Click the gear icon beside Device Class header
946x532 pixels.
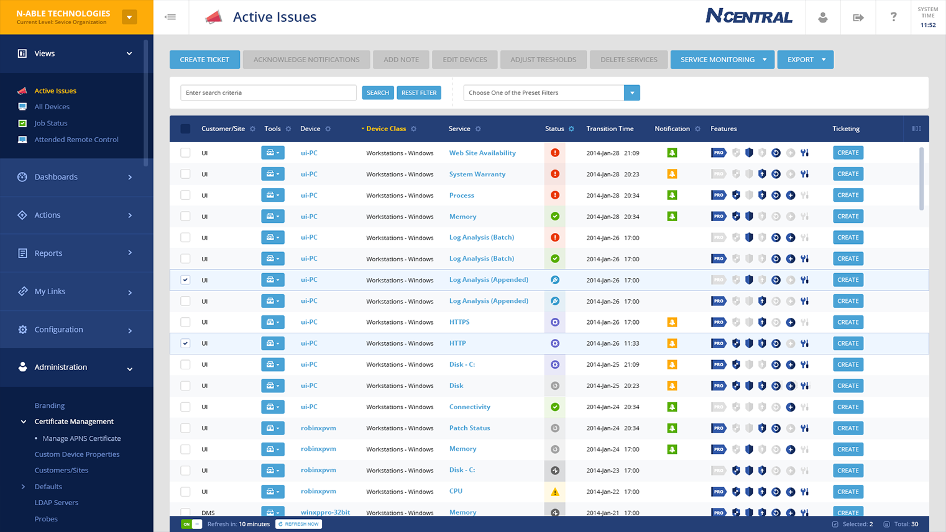414,129
